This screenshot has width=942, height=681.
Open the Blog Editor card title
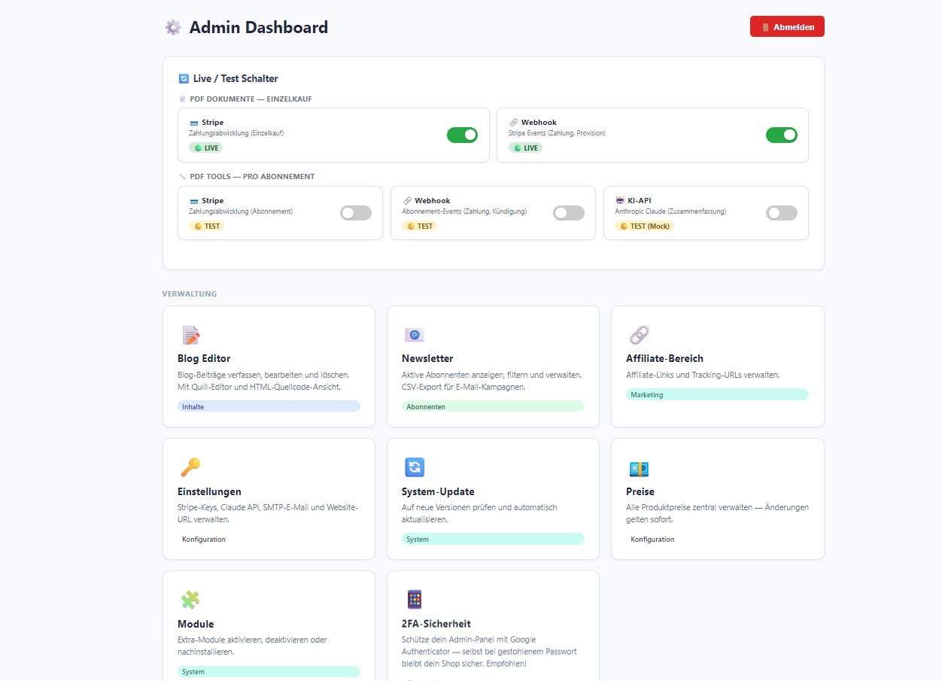pos(204,358)
